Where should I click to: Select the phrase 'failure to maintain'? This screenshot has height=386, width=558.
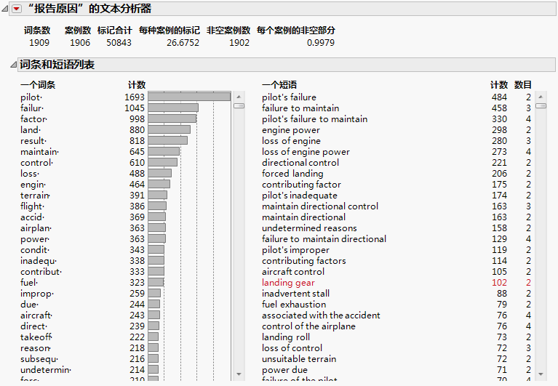pos(300,108)
